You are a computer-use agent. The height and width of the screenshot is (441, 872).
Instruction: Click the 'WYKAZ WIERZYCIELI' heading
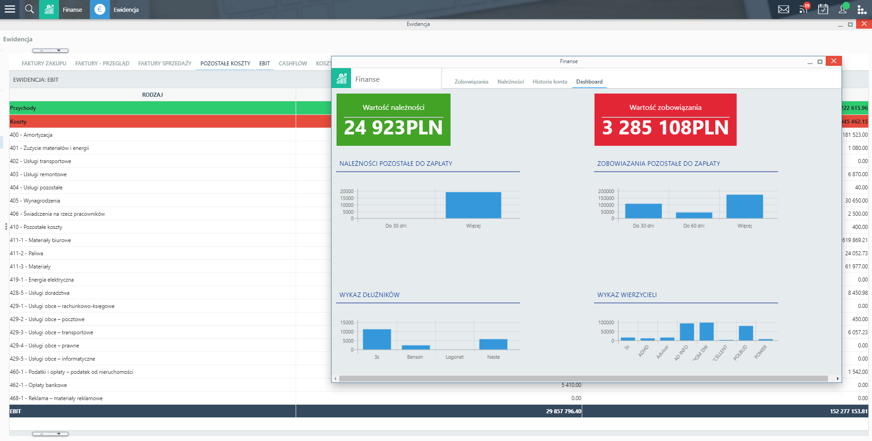coord(627,295)
